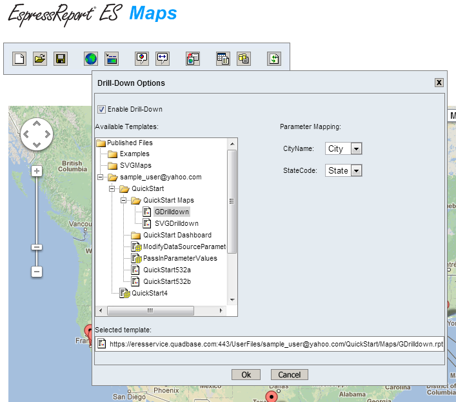Click the refresh data page icon
Viewport: 456px width, 402px height.
pos(274,59)
